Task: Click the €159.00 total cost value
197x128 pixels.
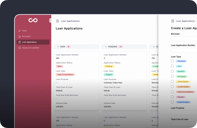Action: tap(59, 91)
